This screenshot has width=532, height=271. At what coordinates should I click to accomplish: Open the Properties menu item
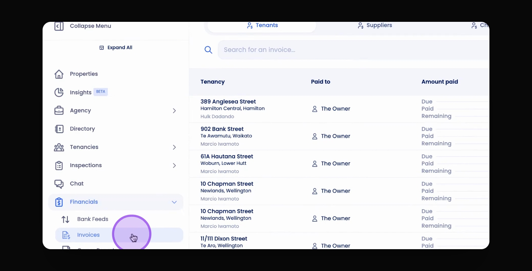point(116,74)
